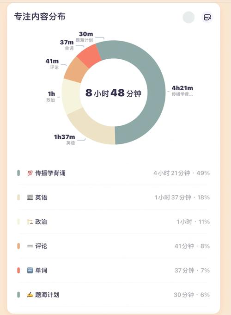
Task: Tap the orange color marker for 评论
Action: (18, 246)
